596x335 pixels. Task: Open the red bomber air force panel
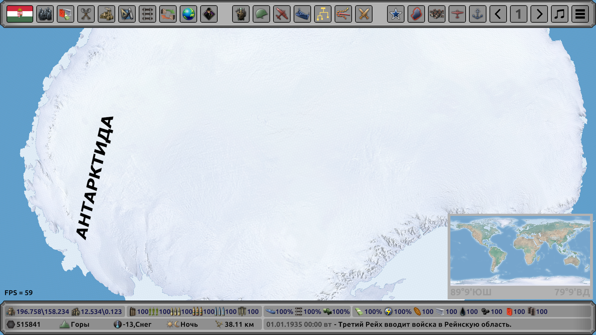282,14
